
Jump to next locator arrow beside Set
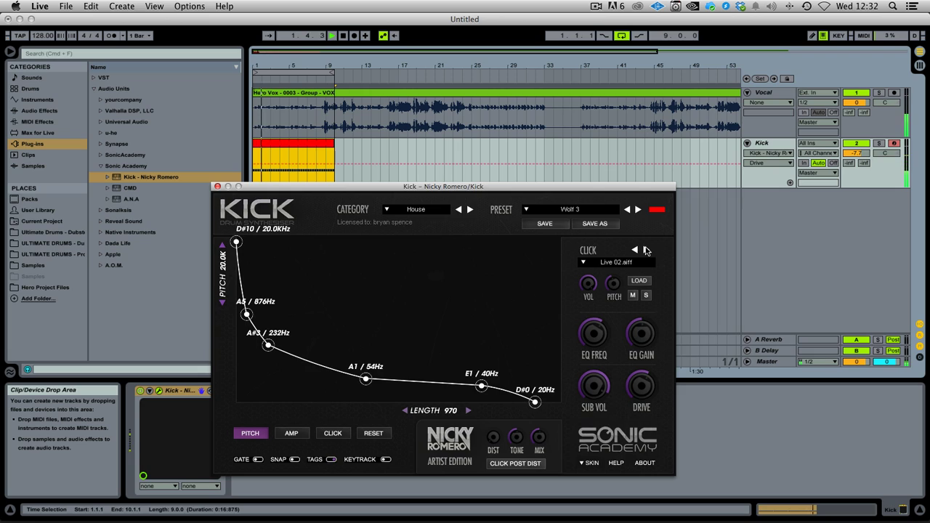point(774,78)
